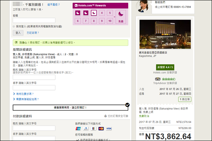This screenshot has width=212, height=141.
Task: Click the Kagoshima, JP location text
Action: click(x=148, y=56)
